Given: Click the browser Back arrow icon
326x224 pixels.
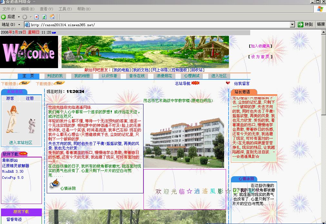Looking at the screenshot, I should (4, 17).
